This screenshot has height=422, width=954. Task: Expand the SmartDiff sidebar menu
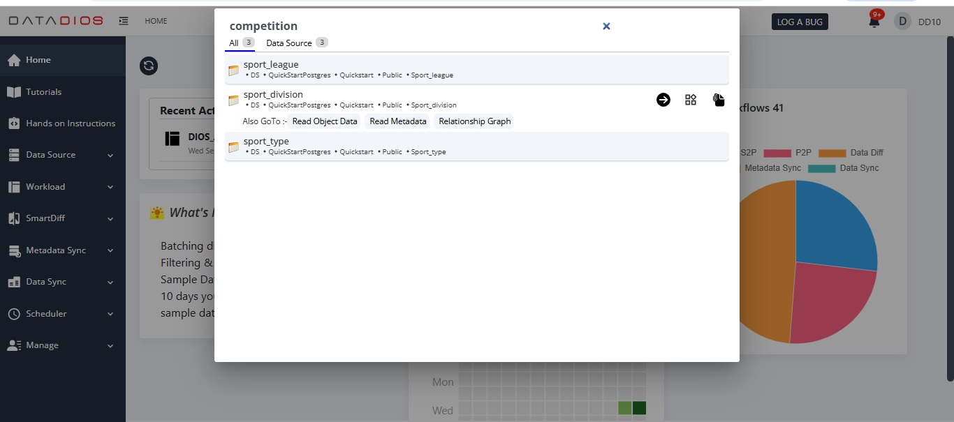pyautogui.click(x=61, y=218)
